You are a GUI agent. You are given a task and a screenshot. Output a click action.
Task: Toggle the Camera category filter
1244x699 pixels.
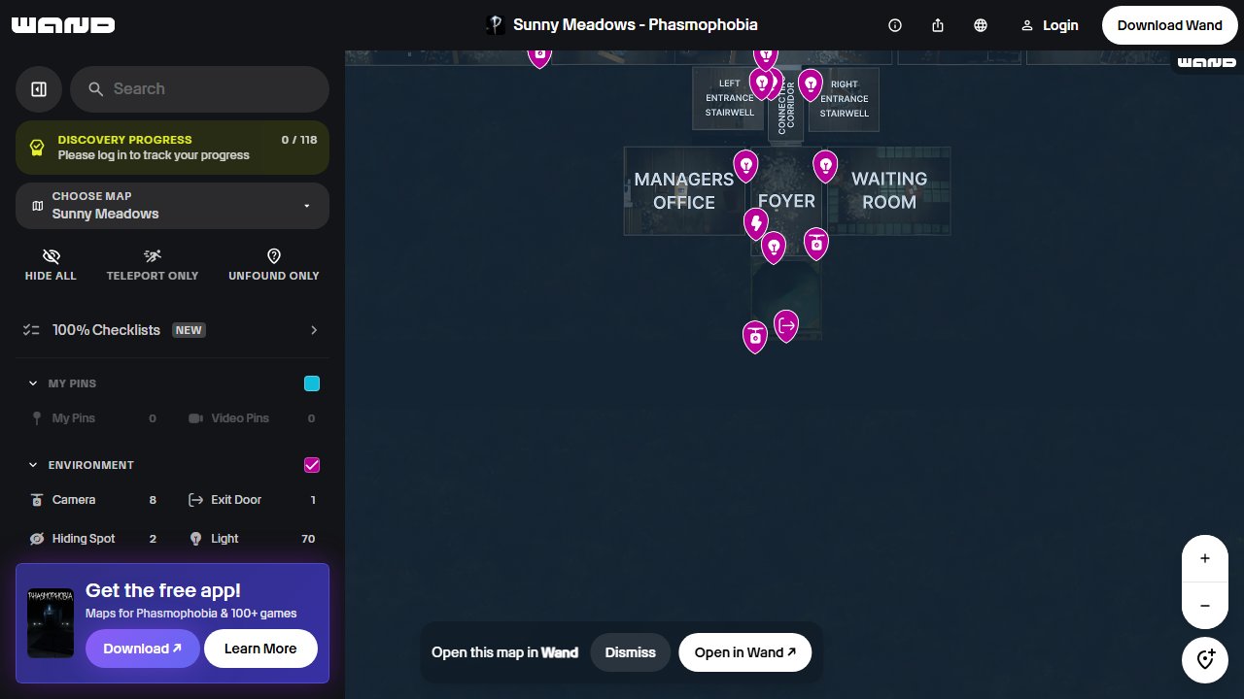pos(92,500)
